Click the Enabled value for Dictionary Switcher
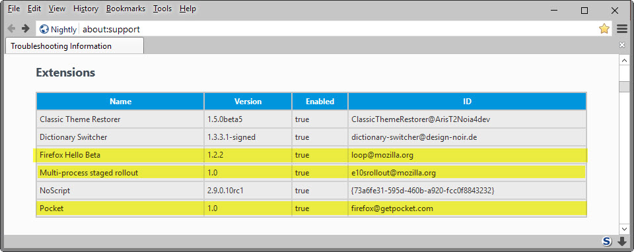 click(x=320, y=137)
